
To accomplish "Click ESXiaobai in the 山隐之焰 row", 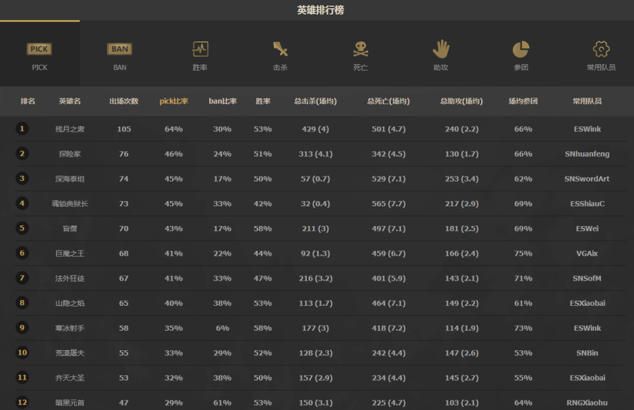I will (x=587, y=303).
